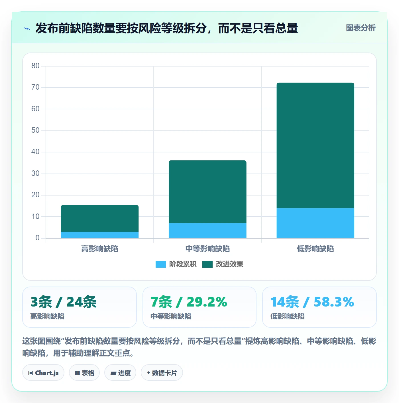Click the stat value 3条 / 24条
The height and width of the screenshot is (403, 399).
coord(64,302)
